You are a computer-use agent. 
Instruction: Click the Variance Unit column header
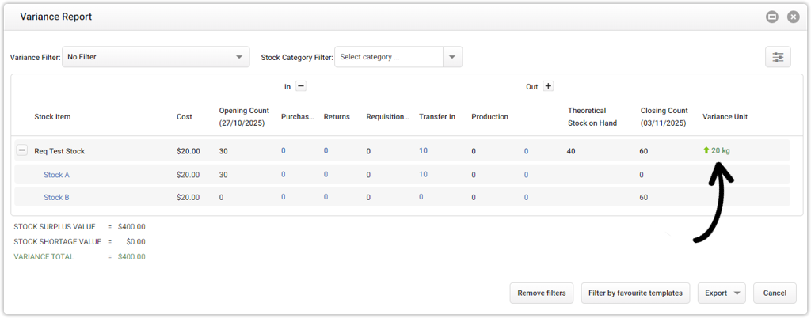[x=725, y=117]
